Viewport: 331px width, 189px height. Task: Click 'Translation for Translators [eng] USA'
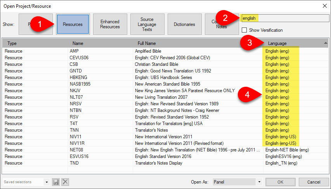[x=169, y=124]
